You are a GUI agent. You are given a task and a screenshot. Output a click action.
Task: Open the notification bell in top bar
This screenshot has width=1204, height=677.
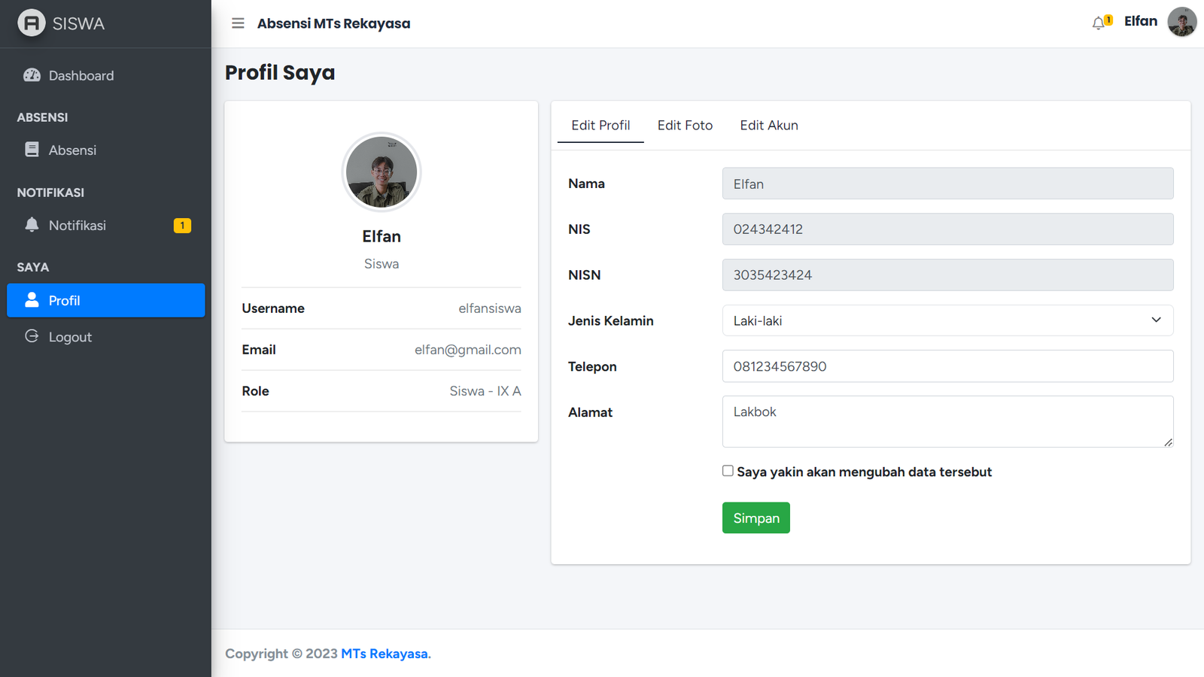point(1101,23)
